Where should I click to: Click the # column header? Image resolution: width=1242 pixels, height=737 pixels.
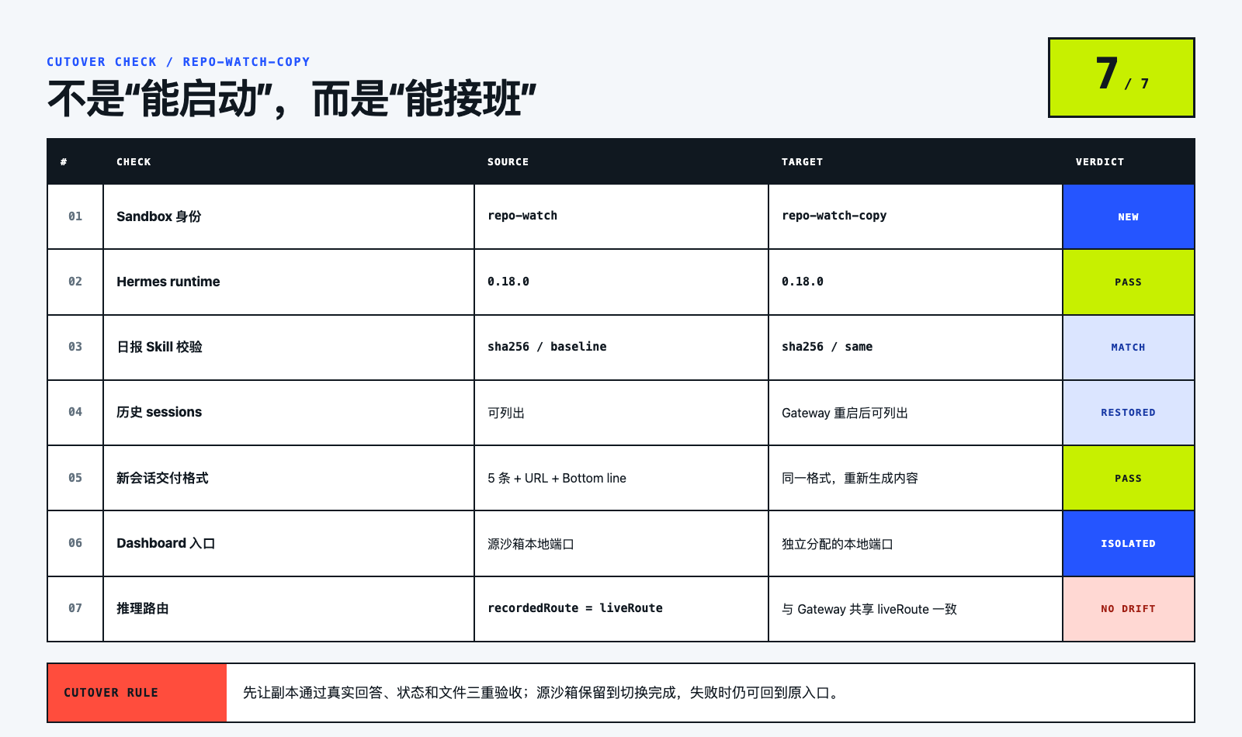(x=64, y=162)
